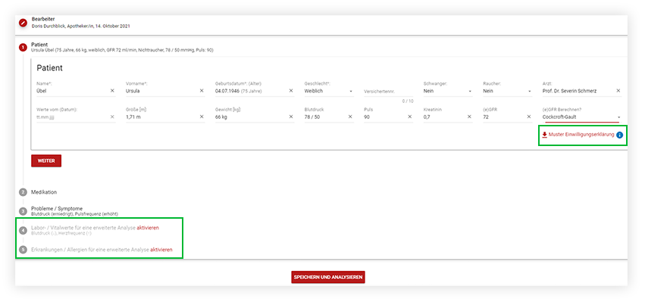Clear the Name field with its X icon
This screenshot has width=645, height=305.
point(112,91)
